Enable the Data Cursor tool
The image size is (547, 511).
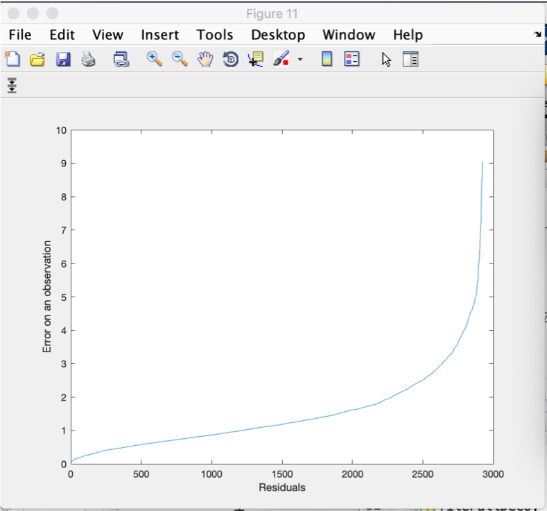pos(256,59)
